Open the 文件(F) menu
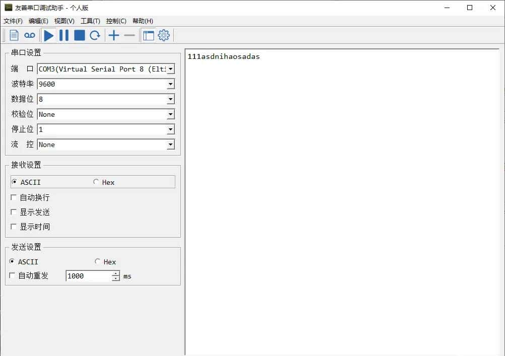The image size is (505, 356). click(x=13, y=21)
